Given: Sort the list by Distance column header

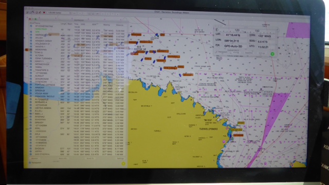Looking at the screenshot, I should point(120,25).
